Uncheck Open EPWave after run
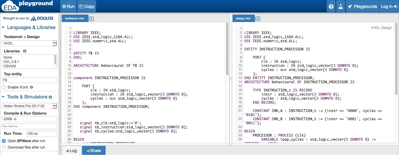 pyautogui.click(x=4, y=141)
